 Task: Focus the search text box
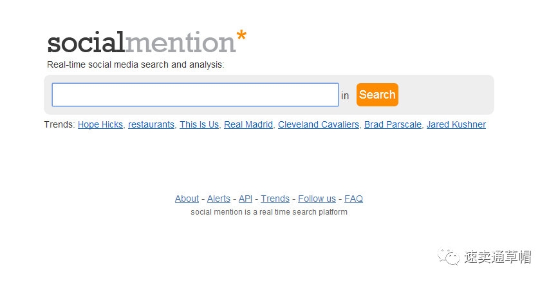tap(195, 95)
